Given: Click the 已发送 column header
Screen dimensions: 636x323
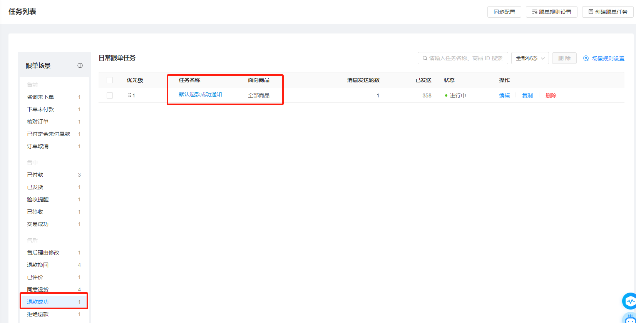Looking at the screenshot, I should tap(423, 80).
